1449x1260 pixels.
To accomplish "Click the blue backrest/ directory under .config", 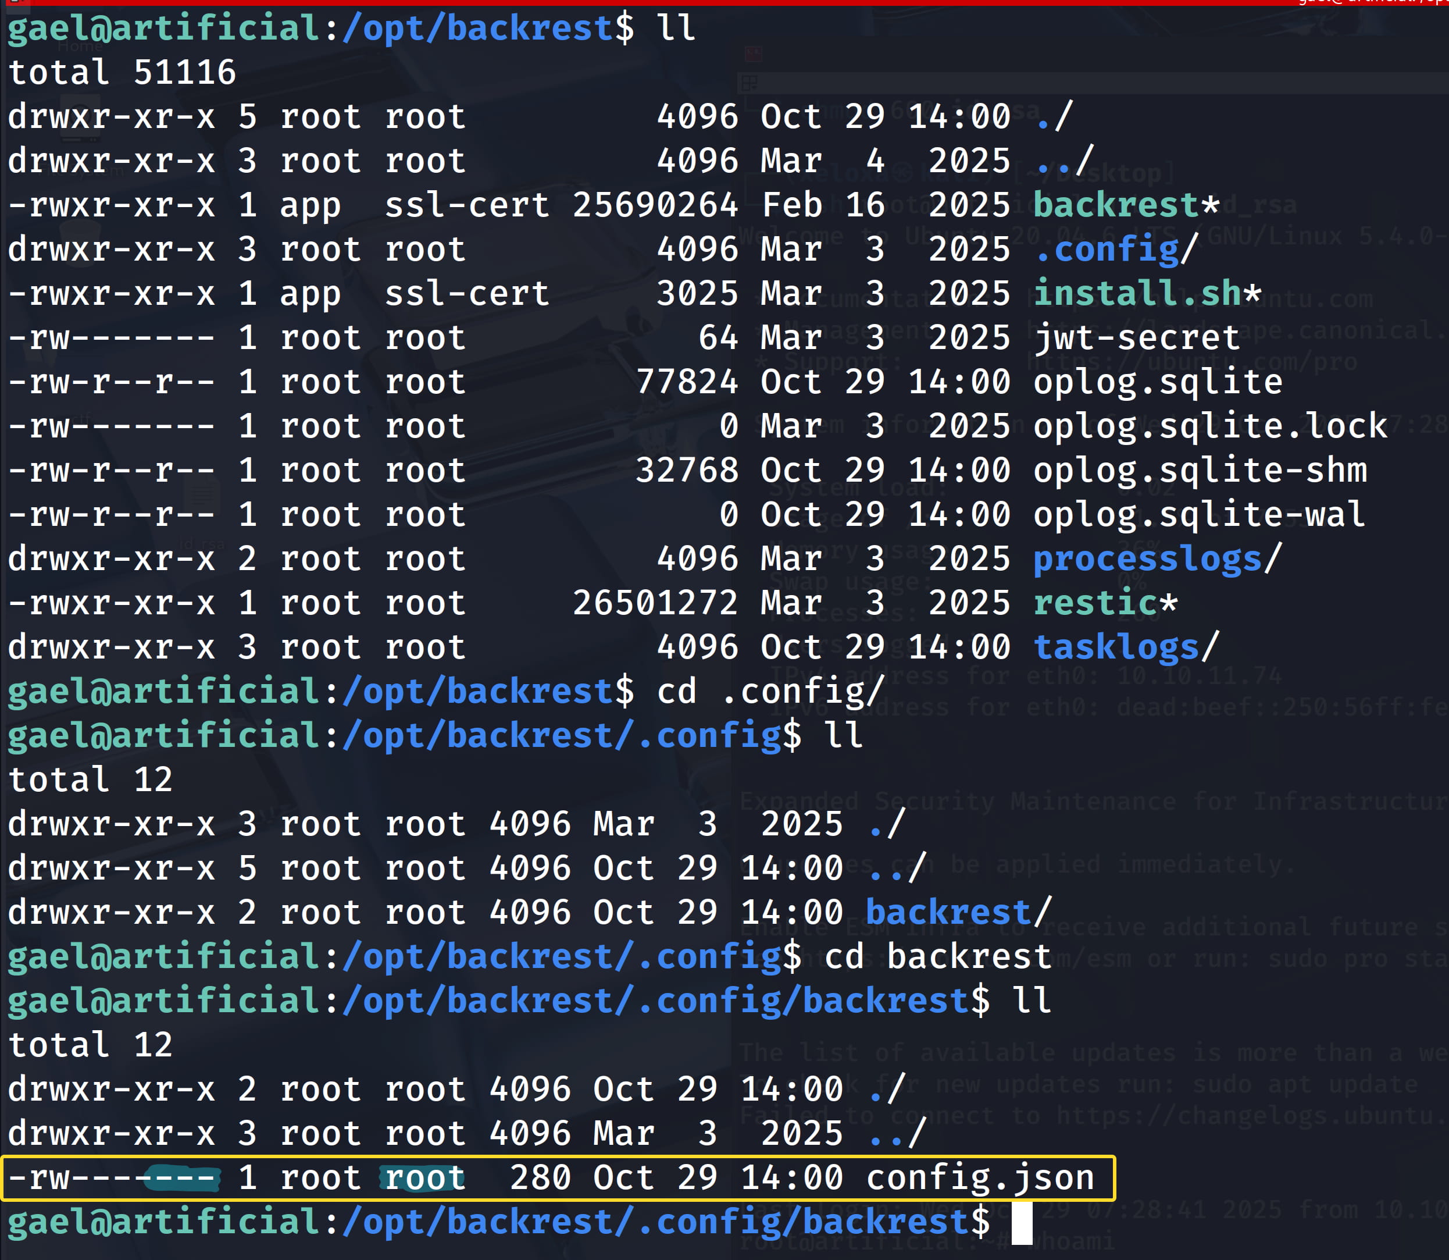I will coord(958,913).
